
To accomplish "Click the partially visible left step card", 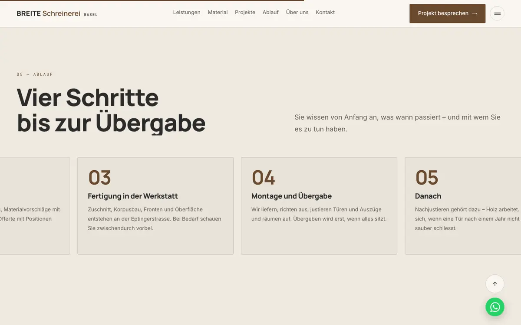I will click(35, 206).
